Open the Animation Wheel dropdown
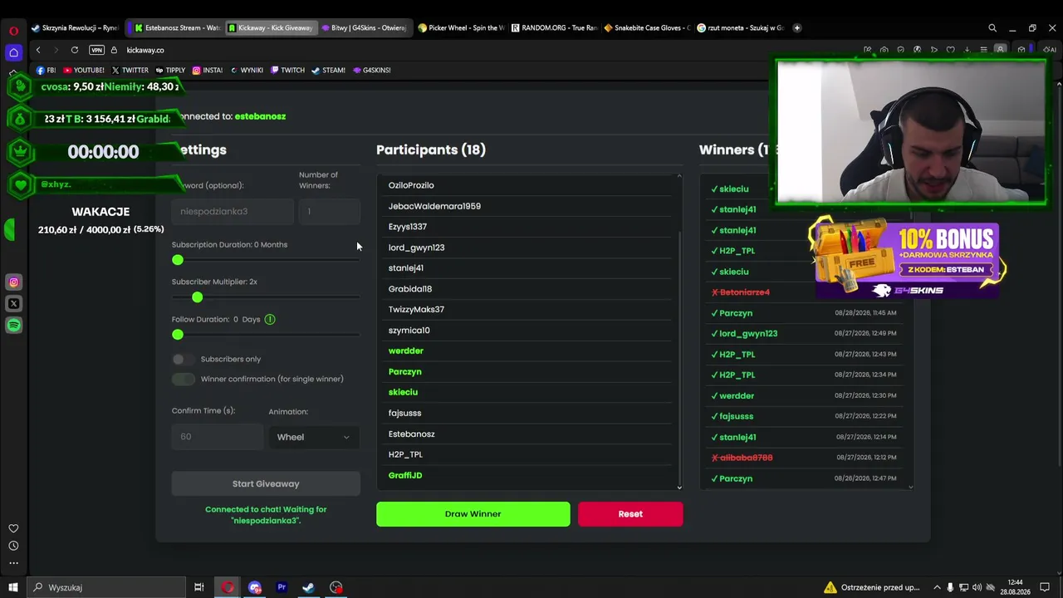 (x=313, y=437)
